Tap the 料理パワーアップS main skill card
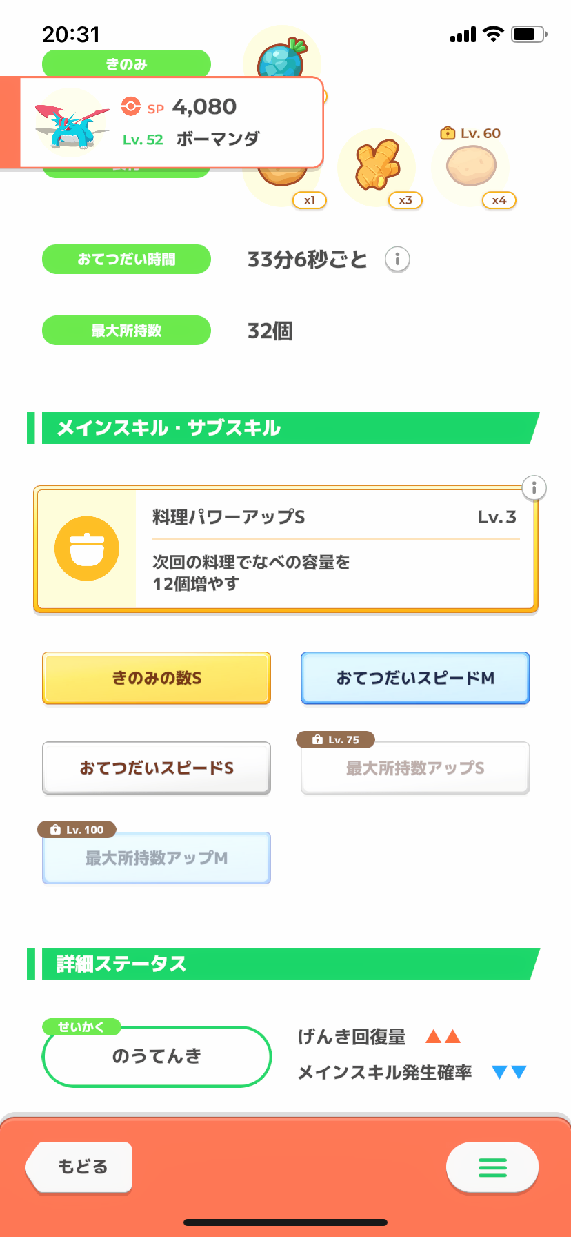571x1237 pixels. pos(334,549)
